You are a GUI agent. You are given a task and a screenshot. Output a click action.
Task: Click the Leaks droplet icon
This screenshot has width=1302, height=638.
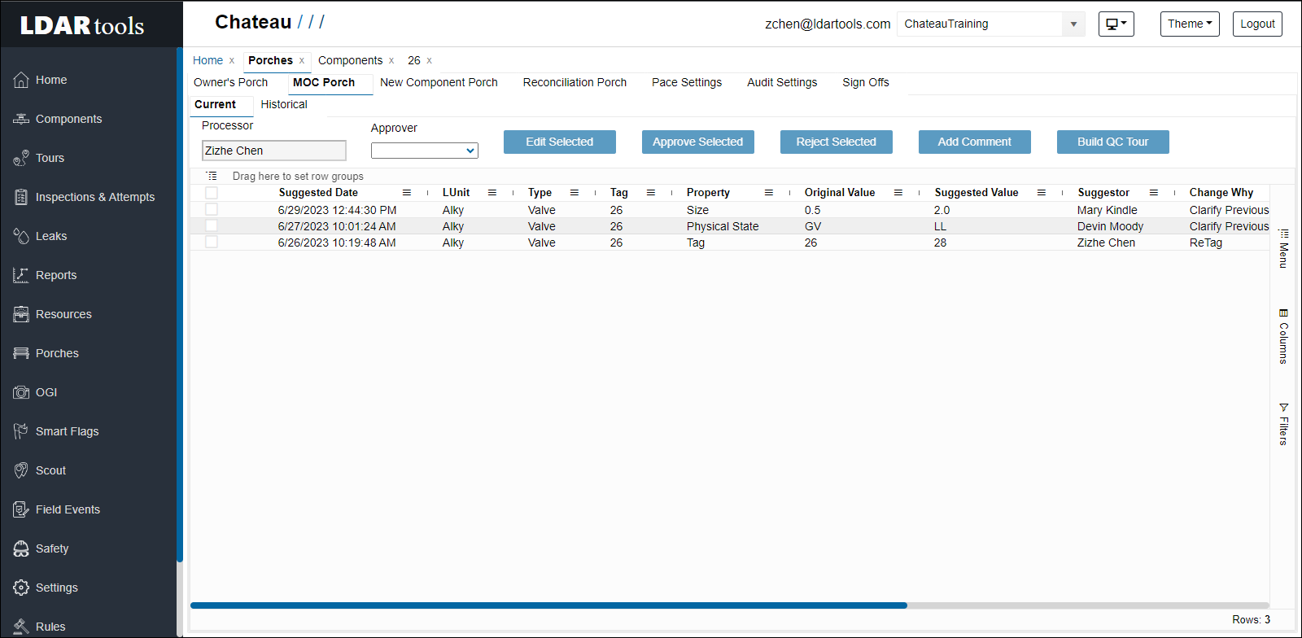21,236
